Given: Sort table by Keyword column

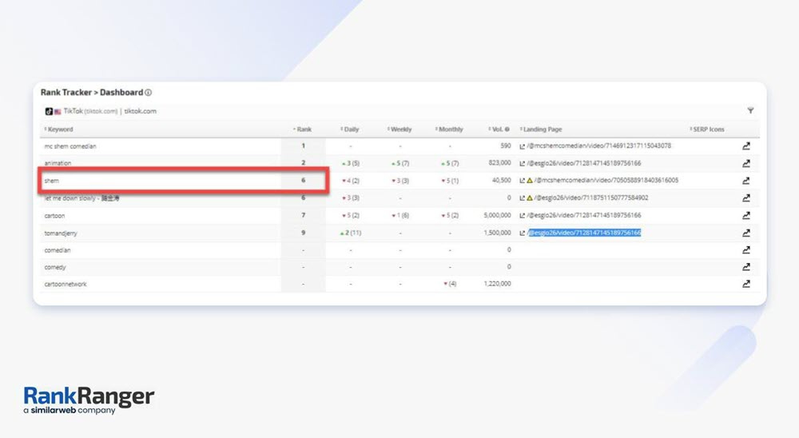Looking at the screenshot, I should coord(60,129).
